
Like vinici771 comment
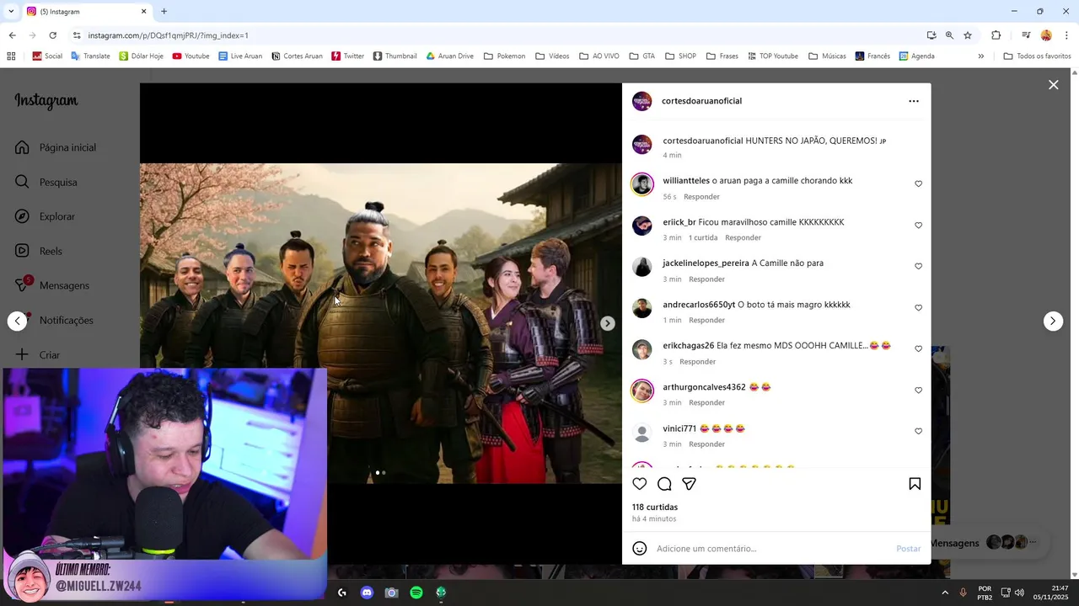point(918,432)
